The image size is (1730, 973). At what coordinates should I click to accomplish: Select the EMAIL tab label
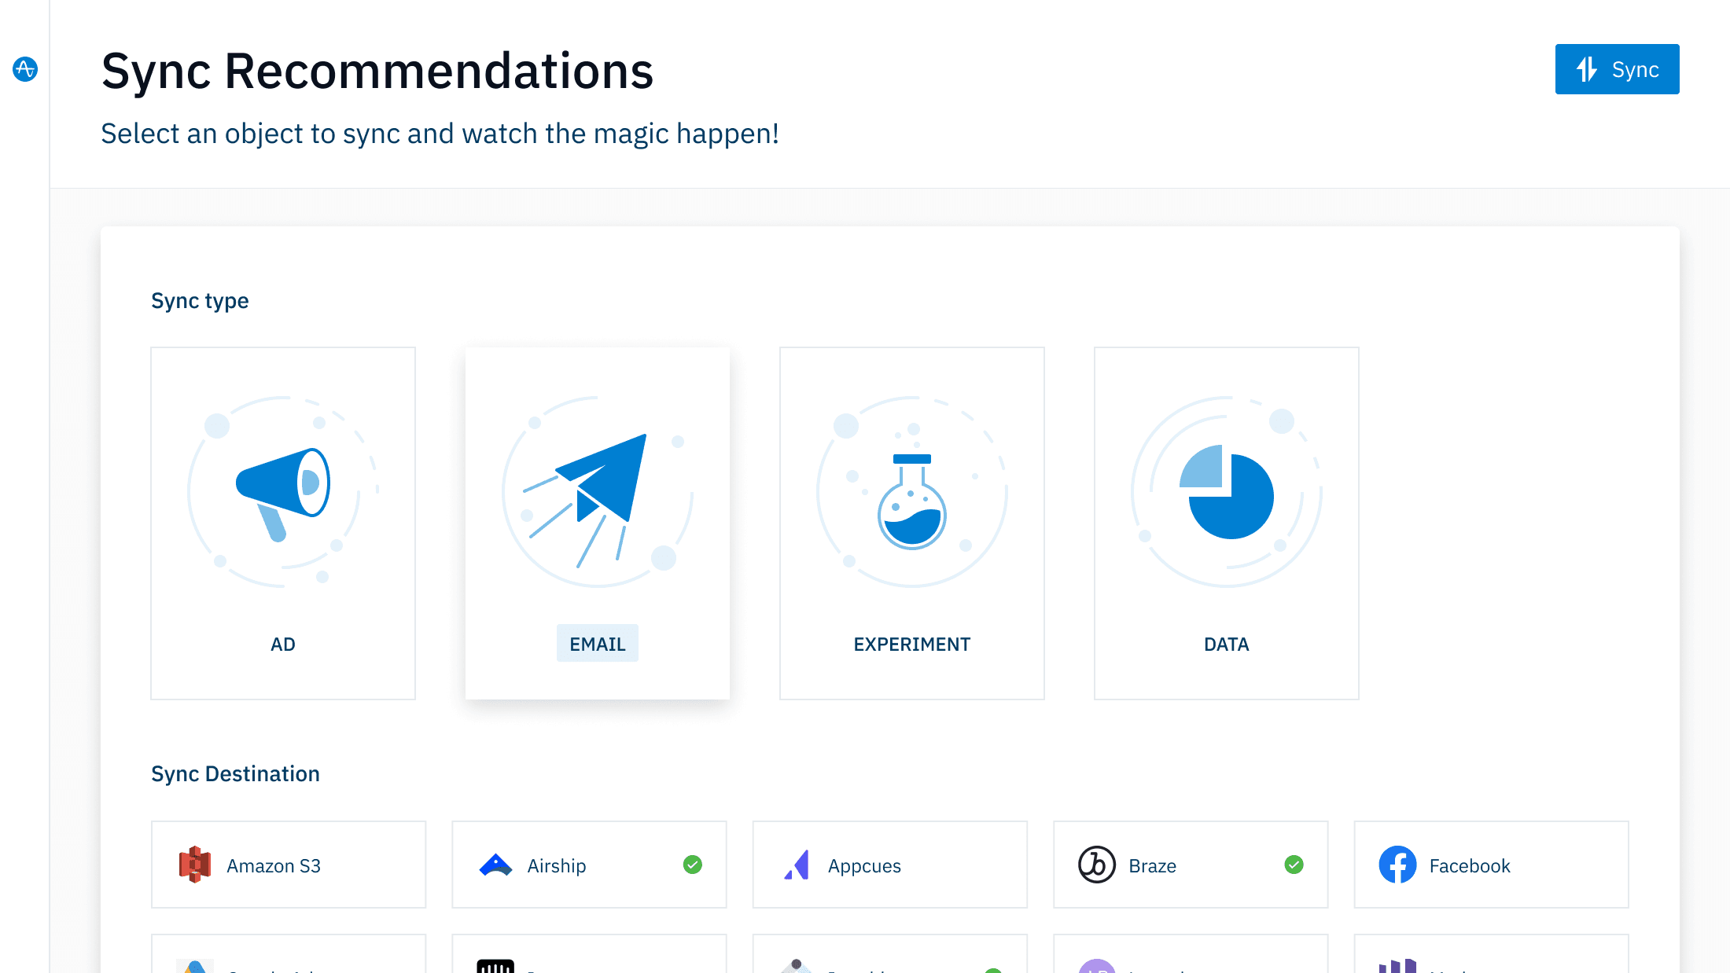click(x=597, y=643)
